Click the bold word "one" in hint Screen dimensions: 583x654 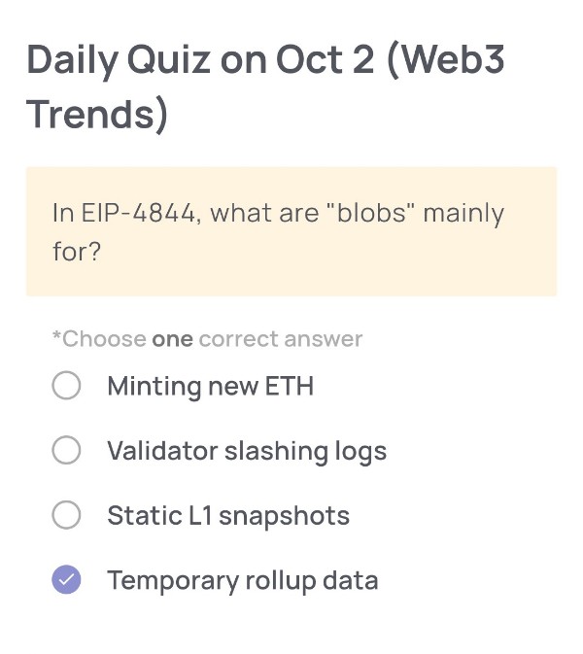click(173, 339)
